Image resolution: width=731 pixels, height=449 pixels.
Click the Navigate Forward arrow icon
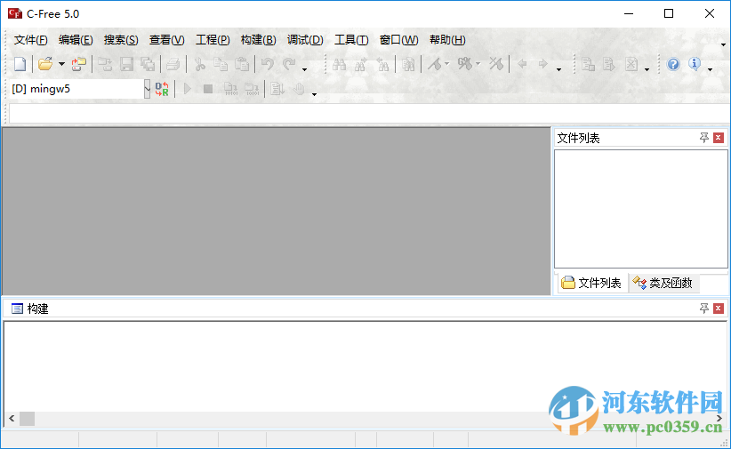pos(543,64)
